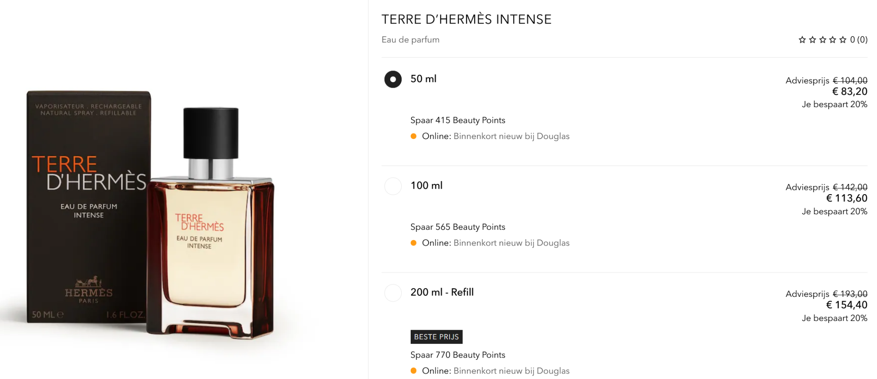Click the 200 ml - Refill label
This screenshot has width=877, height=379.
tap(442, 292)
